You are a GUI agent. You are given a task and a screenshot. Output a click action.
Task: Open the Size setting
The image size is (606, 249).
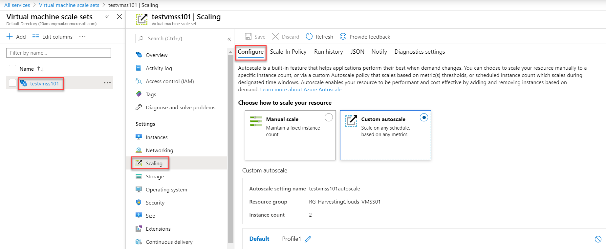tap(150, 216)
